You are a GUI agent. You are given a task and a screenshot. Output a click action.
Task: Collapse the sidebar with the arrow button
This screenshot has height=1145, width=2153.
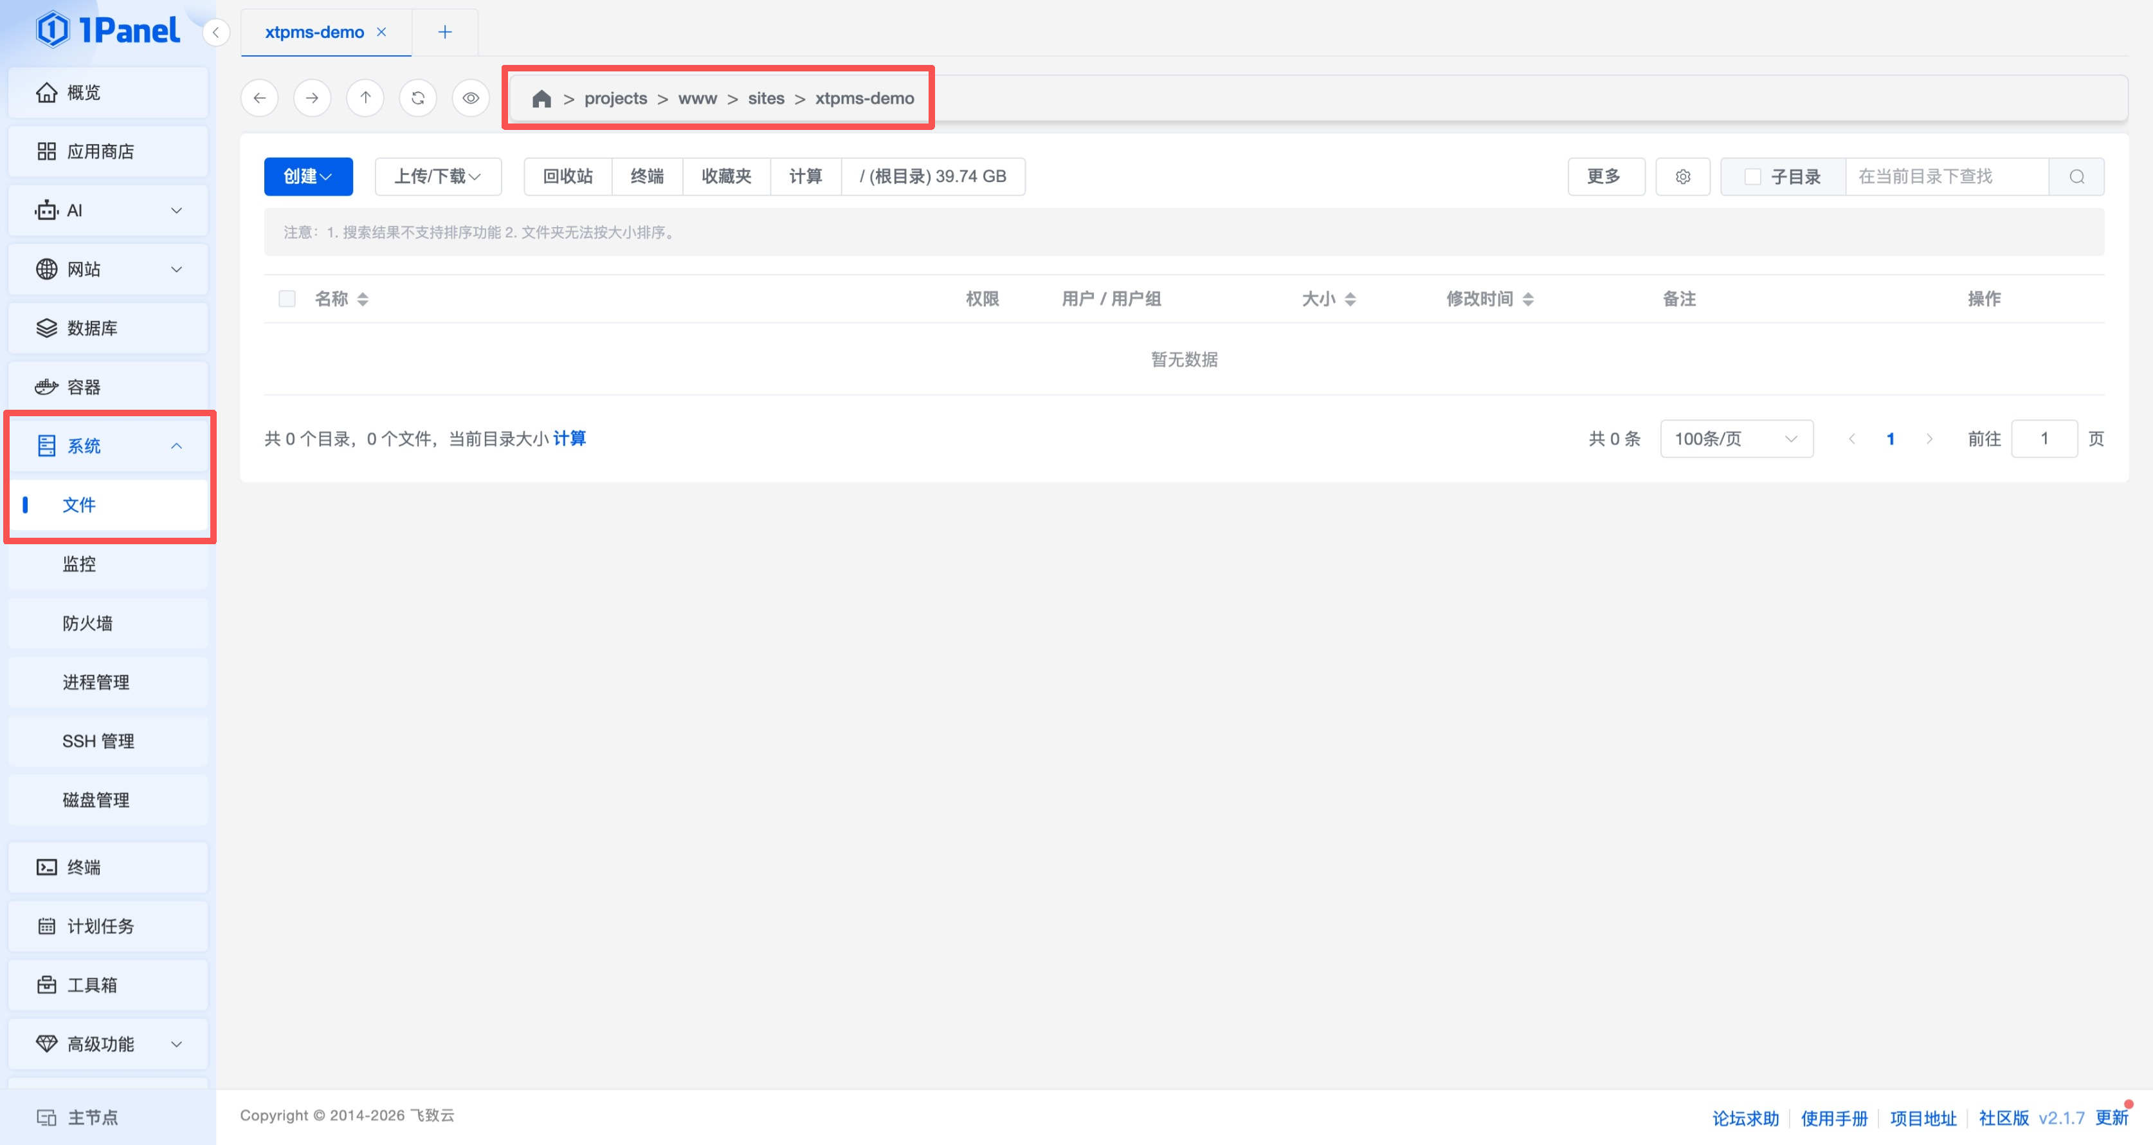[x=215, y=33]
